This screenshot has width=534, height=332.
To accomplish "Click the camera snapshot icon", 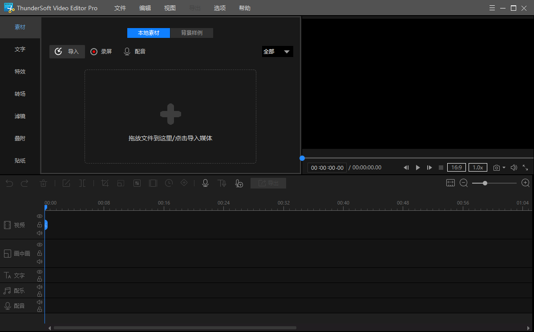I will [x=497, y=168].
